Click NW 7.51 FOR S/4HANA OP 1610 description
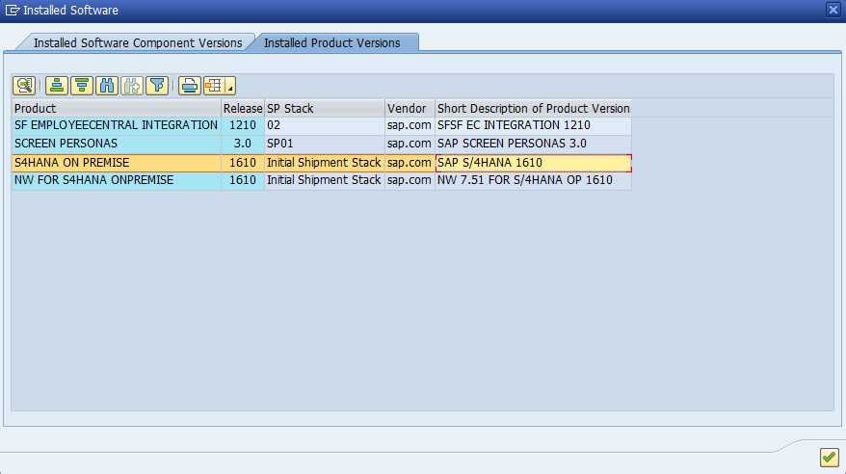The width and height of the screenshot is (846, 474). (533, 180)
